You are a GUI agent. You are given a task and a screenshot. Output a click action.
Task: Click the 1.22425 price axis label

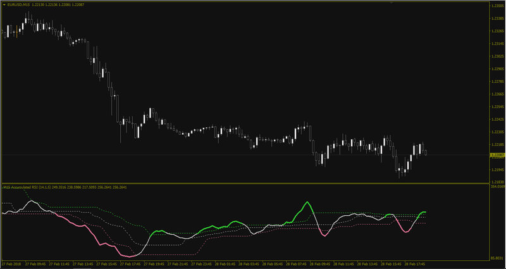click(x=497, y=119)
